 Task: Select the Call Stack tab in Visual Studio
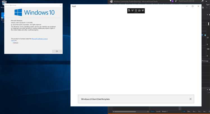184,111
